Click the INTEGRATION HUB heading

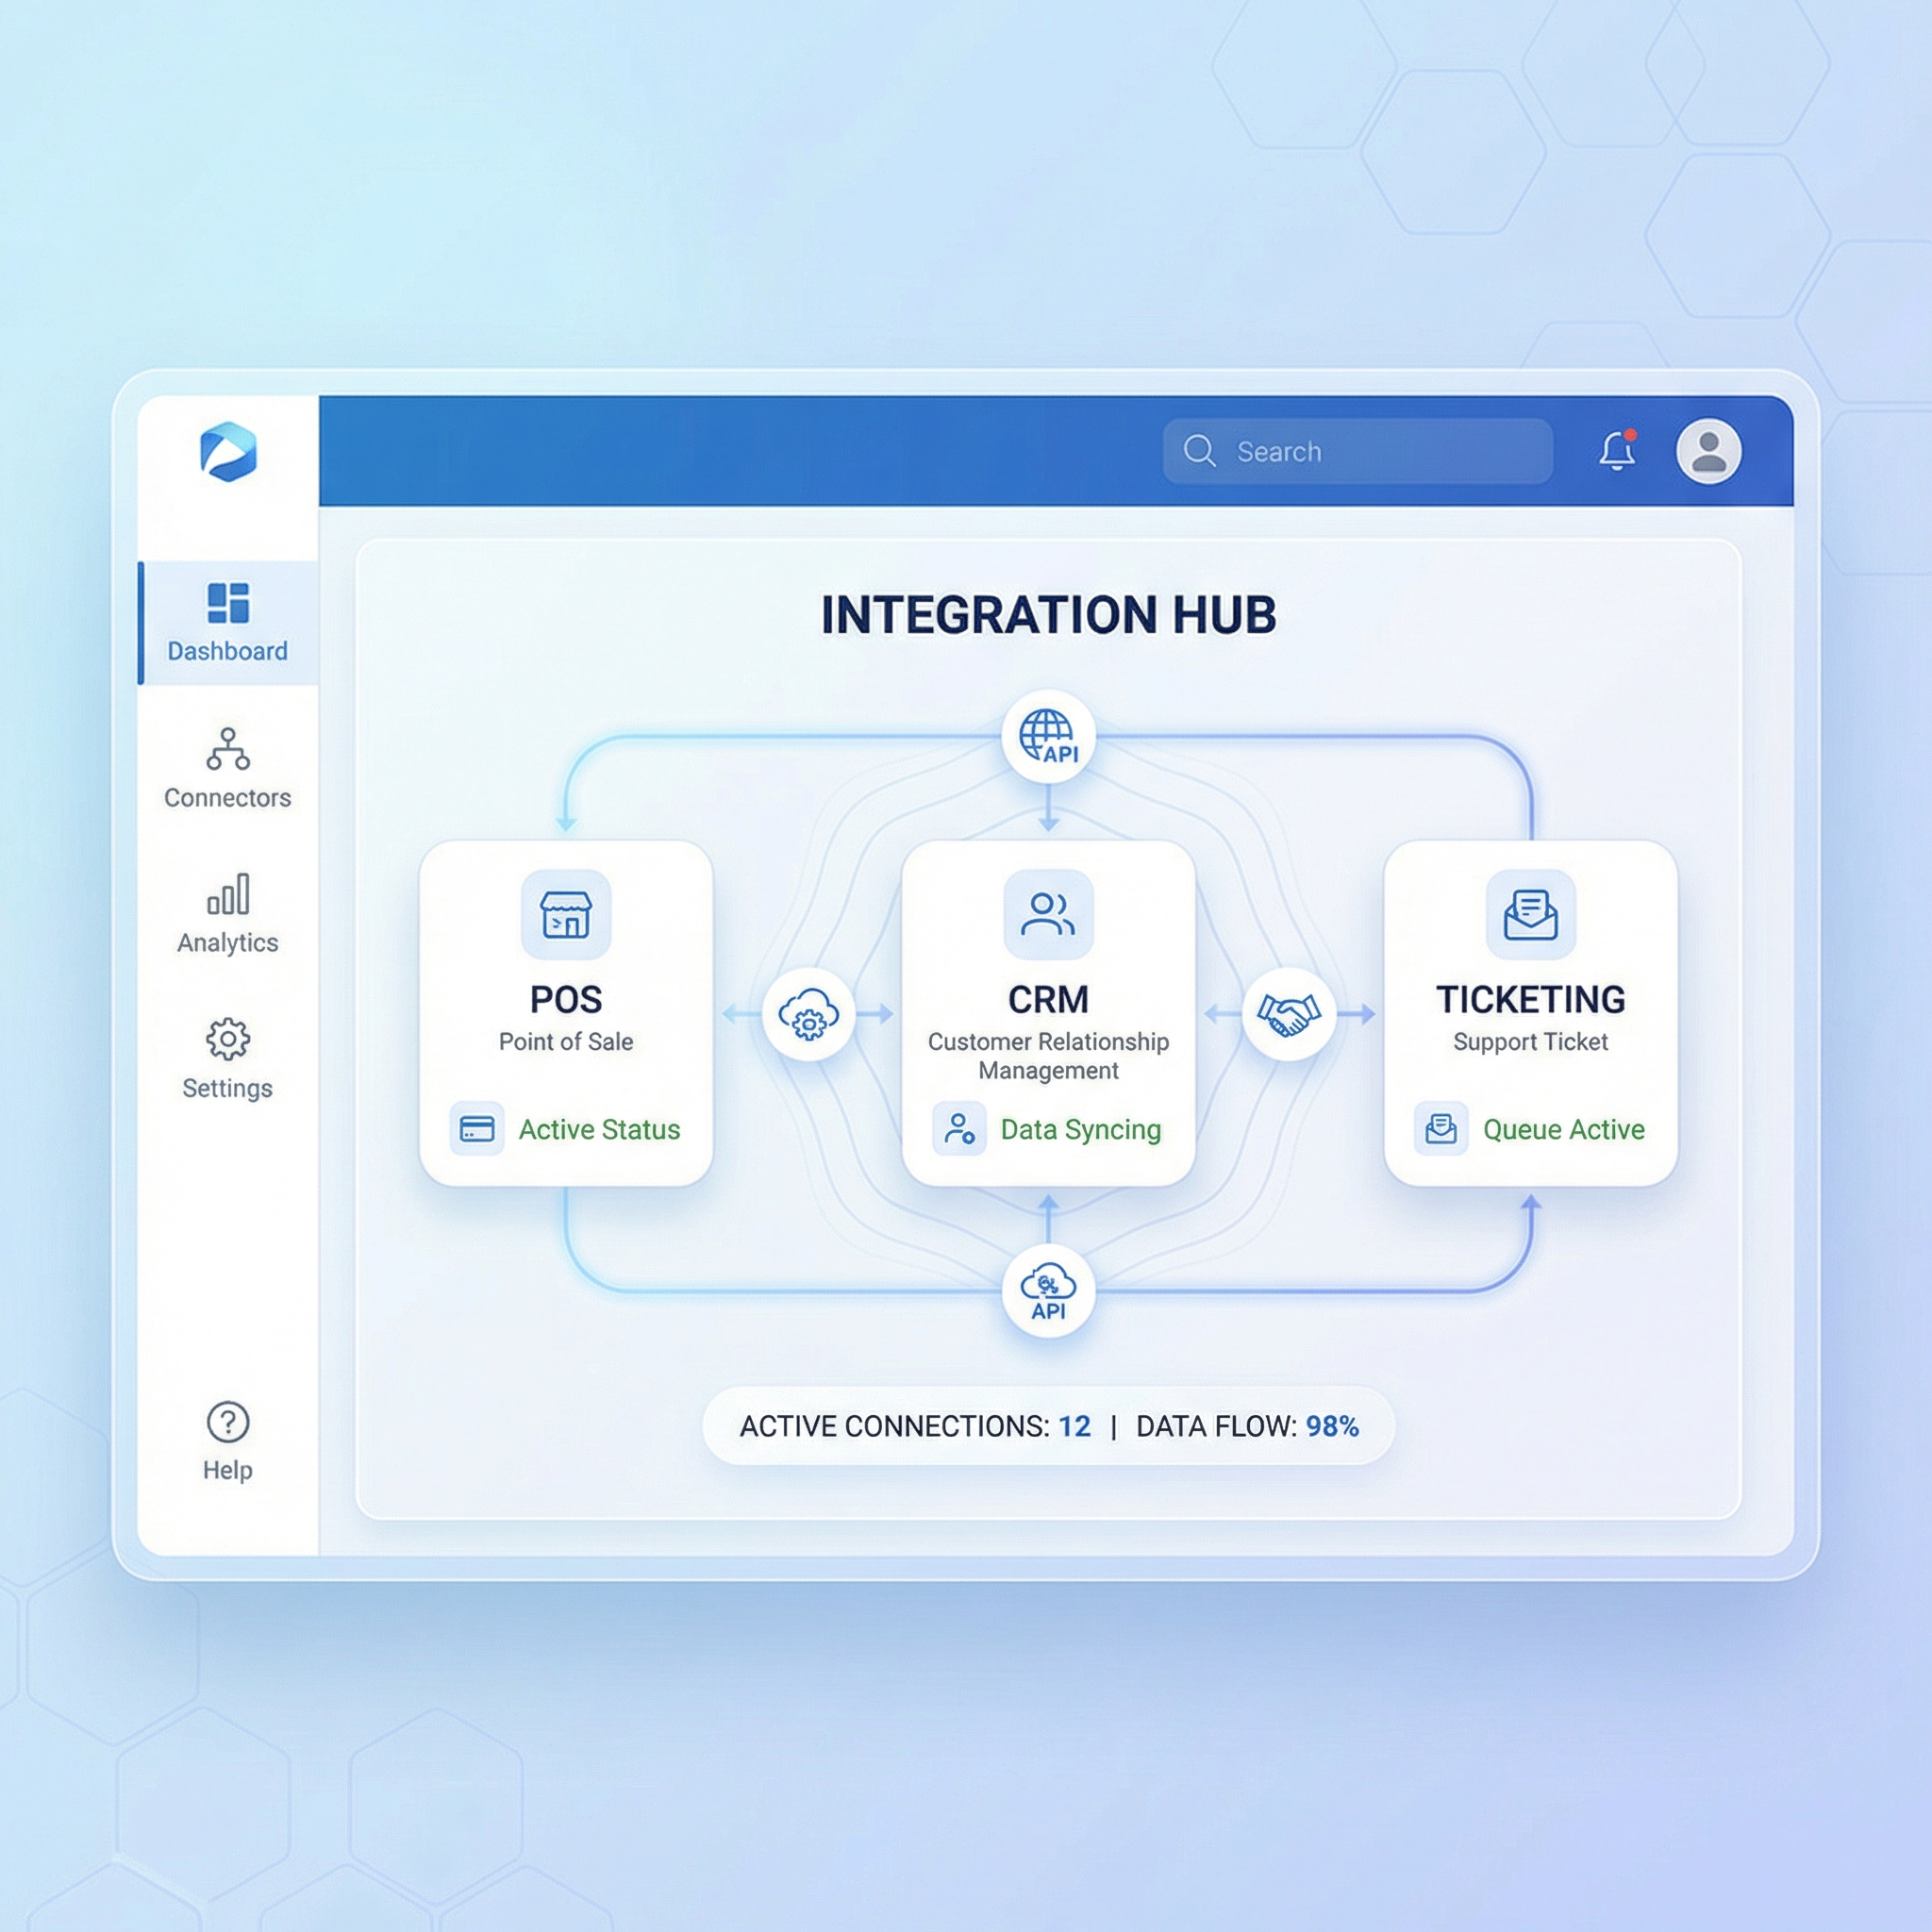click(1048, 615)
